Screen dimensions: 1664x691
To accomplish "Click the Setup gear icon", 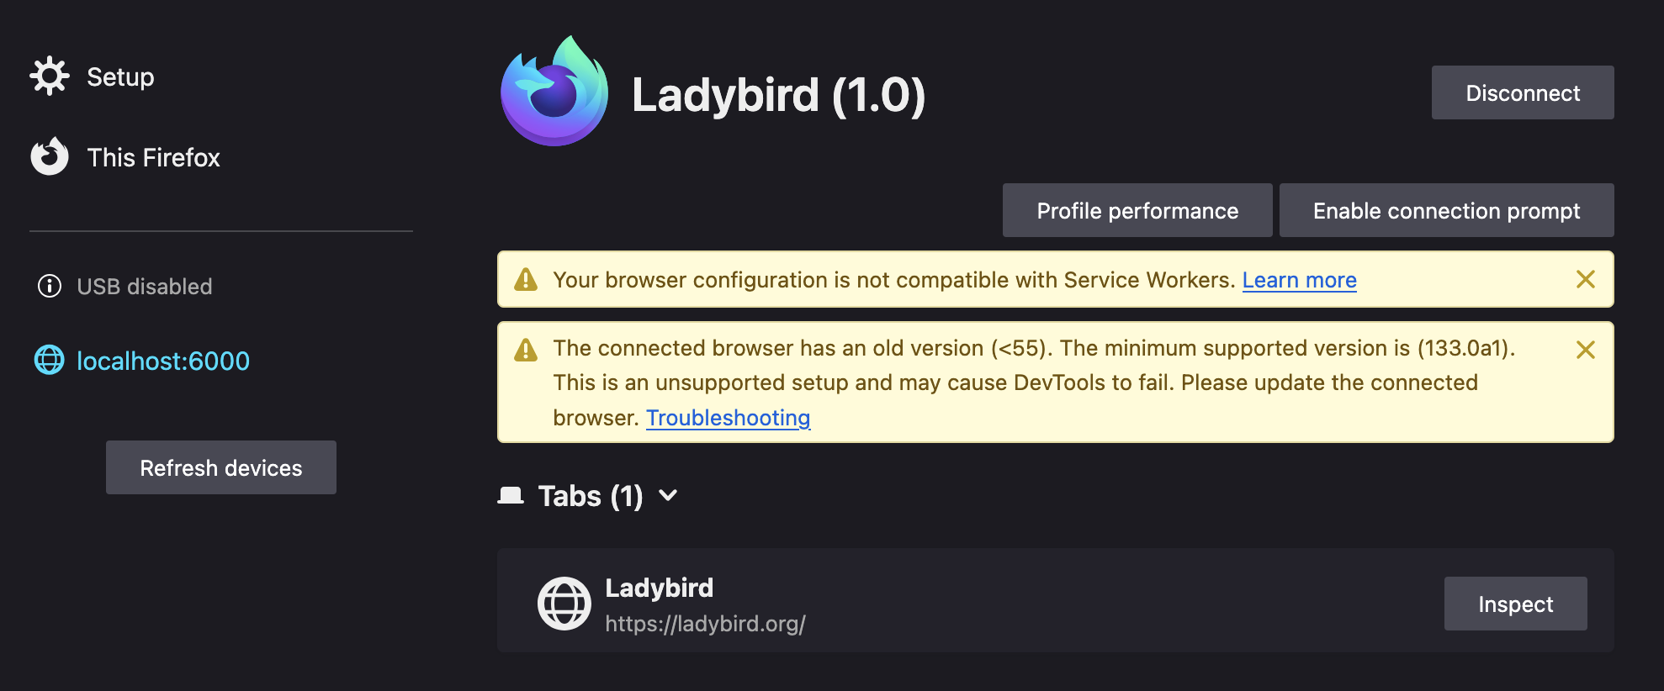I will click(x=50, y=76).
